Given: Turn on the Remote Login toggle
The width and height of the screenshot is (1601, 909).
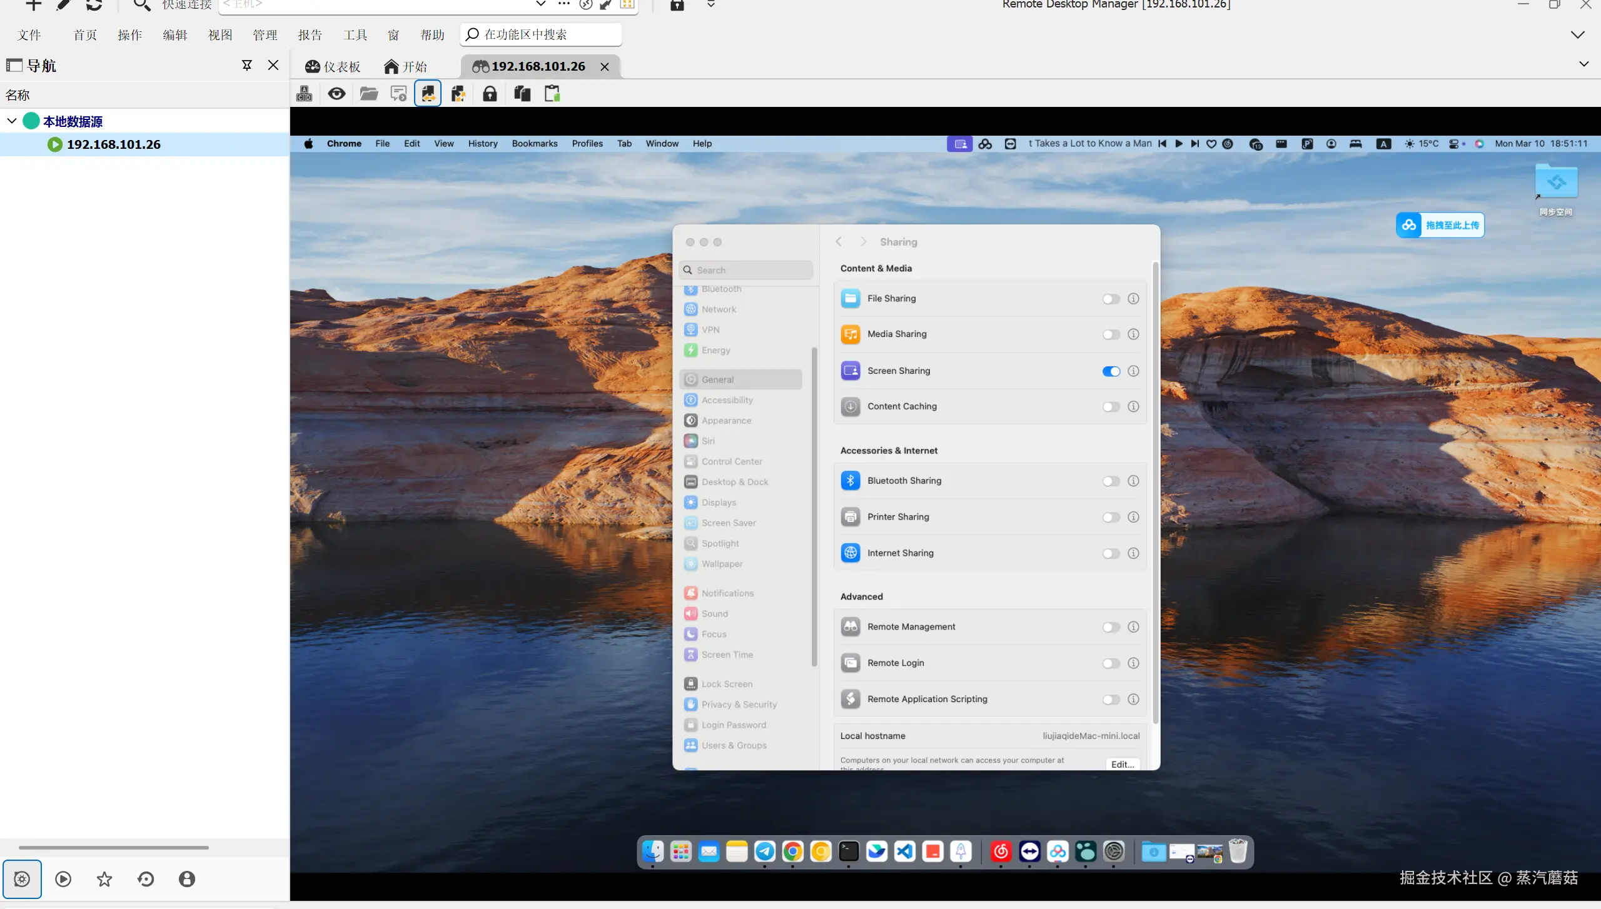Looking at the screenshot, I should tap(1111, 663).
